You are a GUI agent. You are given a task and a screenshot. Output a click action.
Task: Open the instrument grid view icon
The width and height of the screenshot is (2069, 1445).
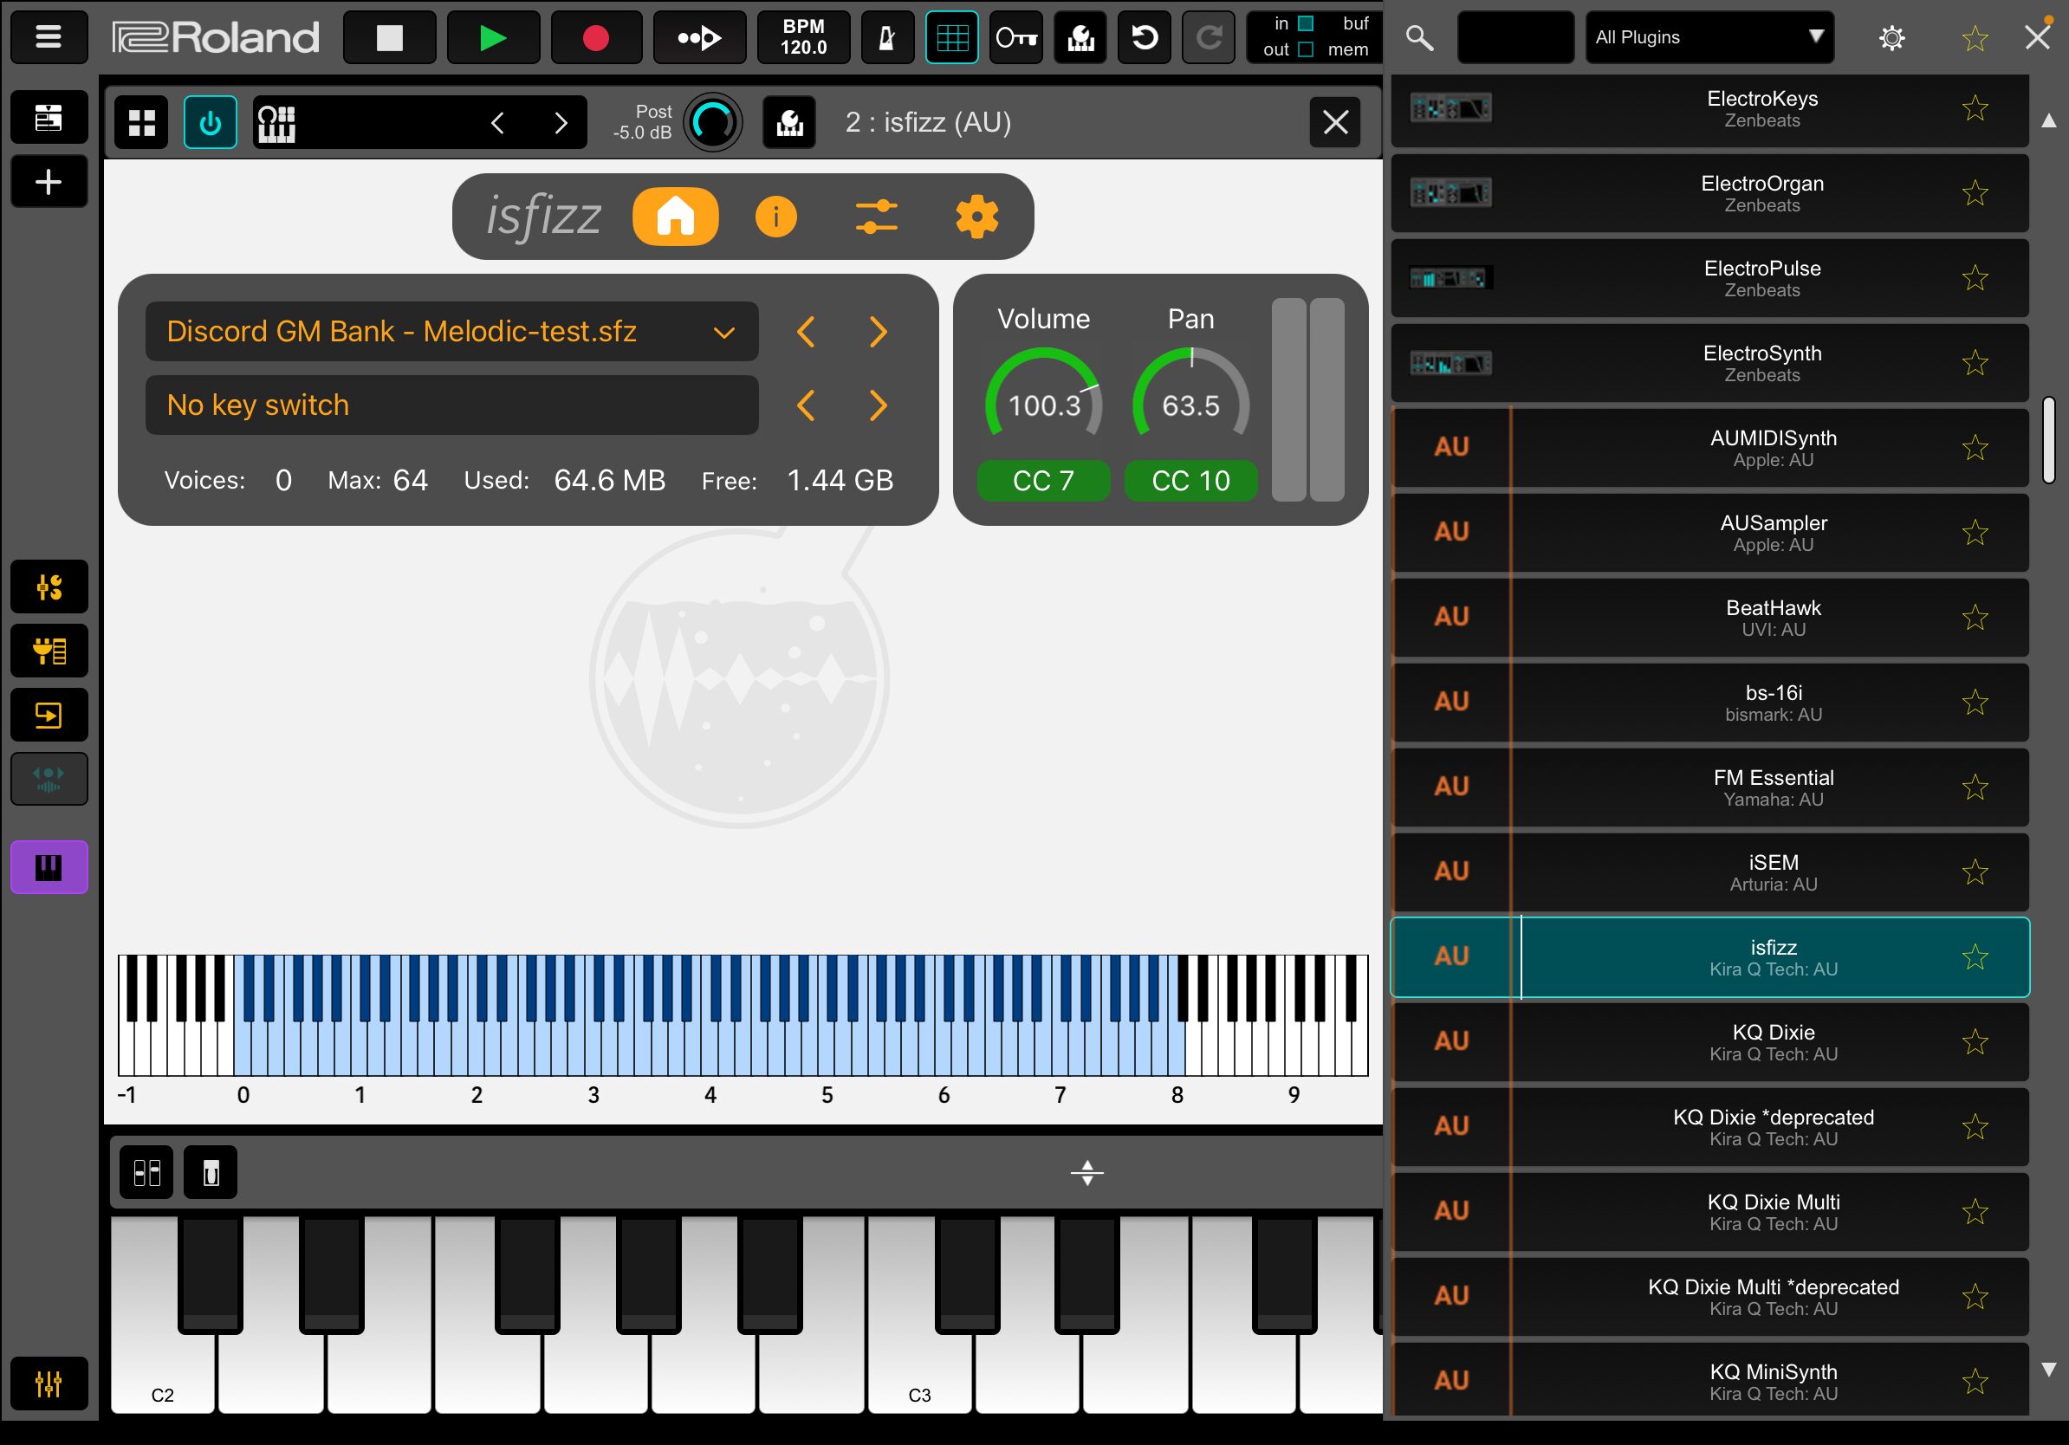(141, 121)
